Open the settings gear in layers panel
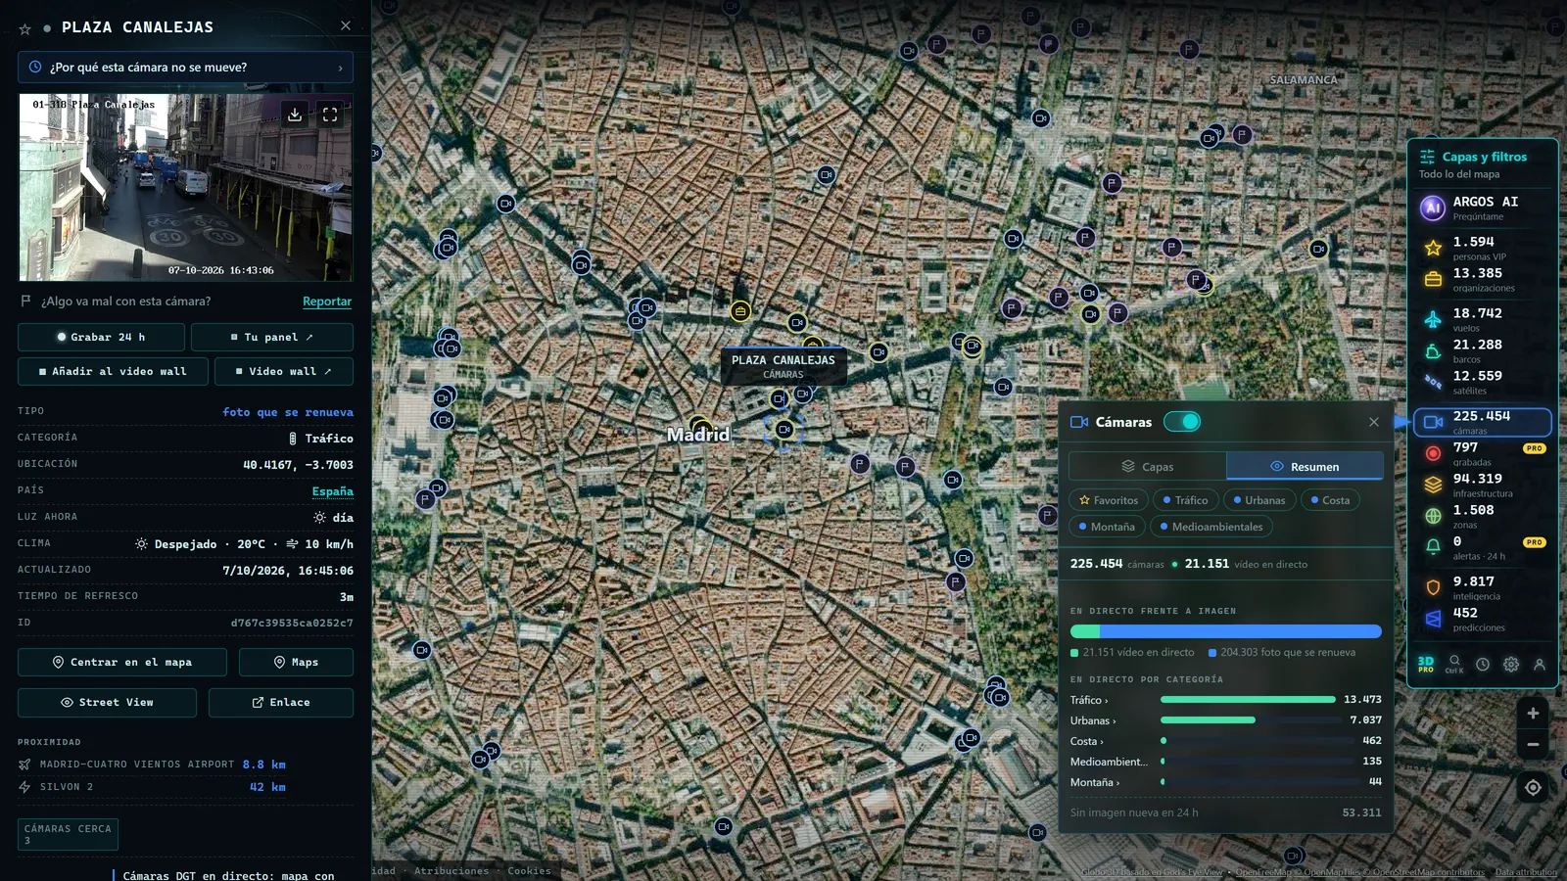 (1511, 664)
